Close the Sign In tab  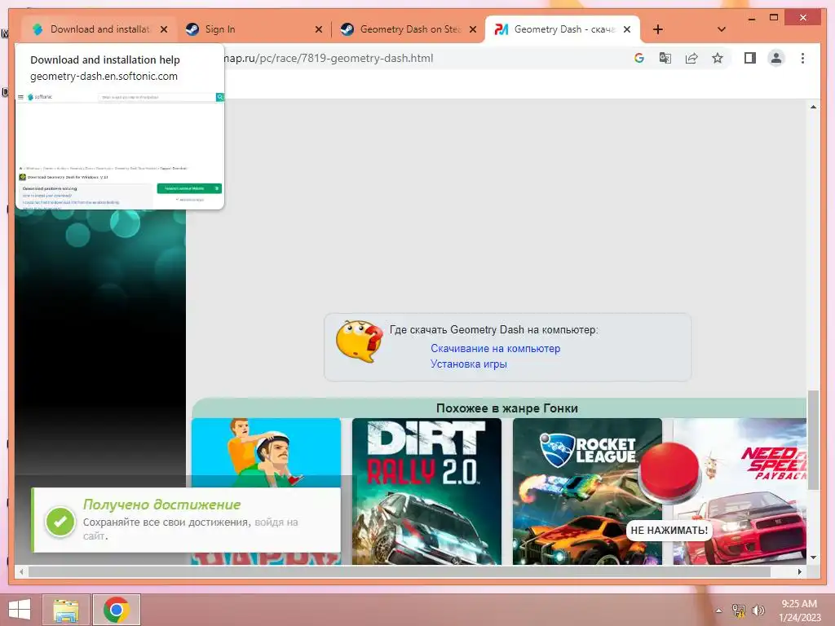pos(319,29)
